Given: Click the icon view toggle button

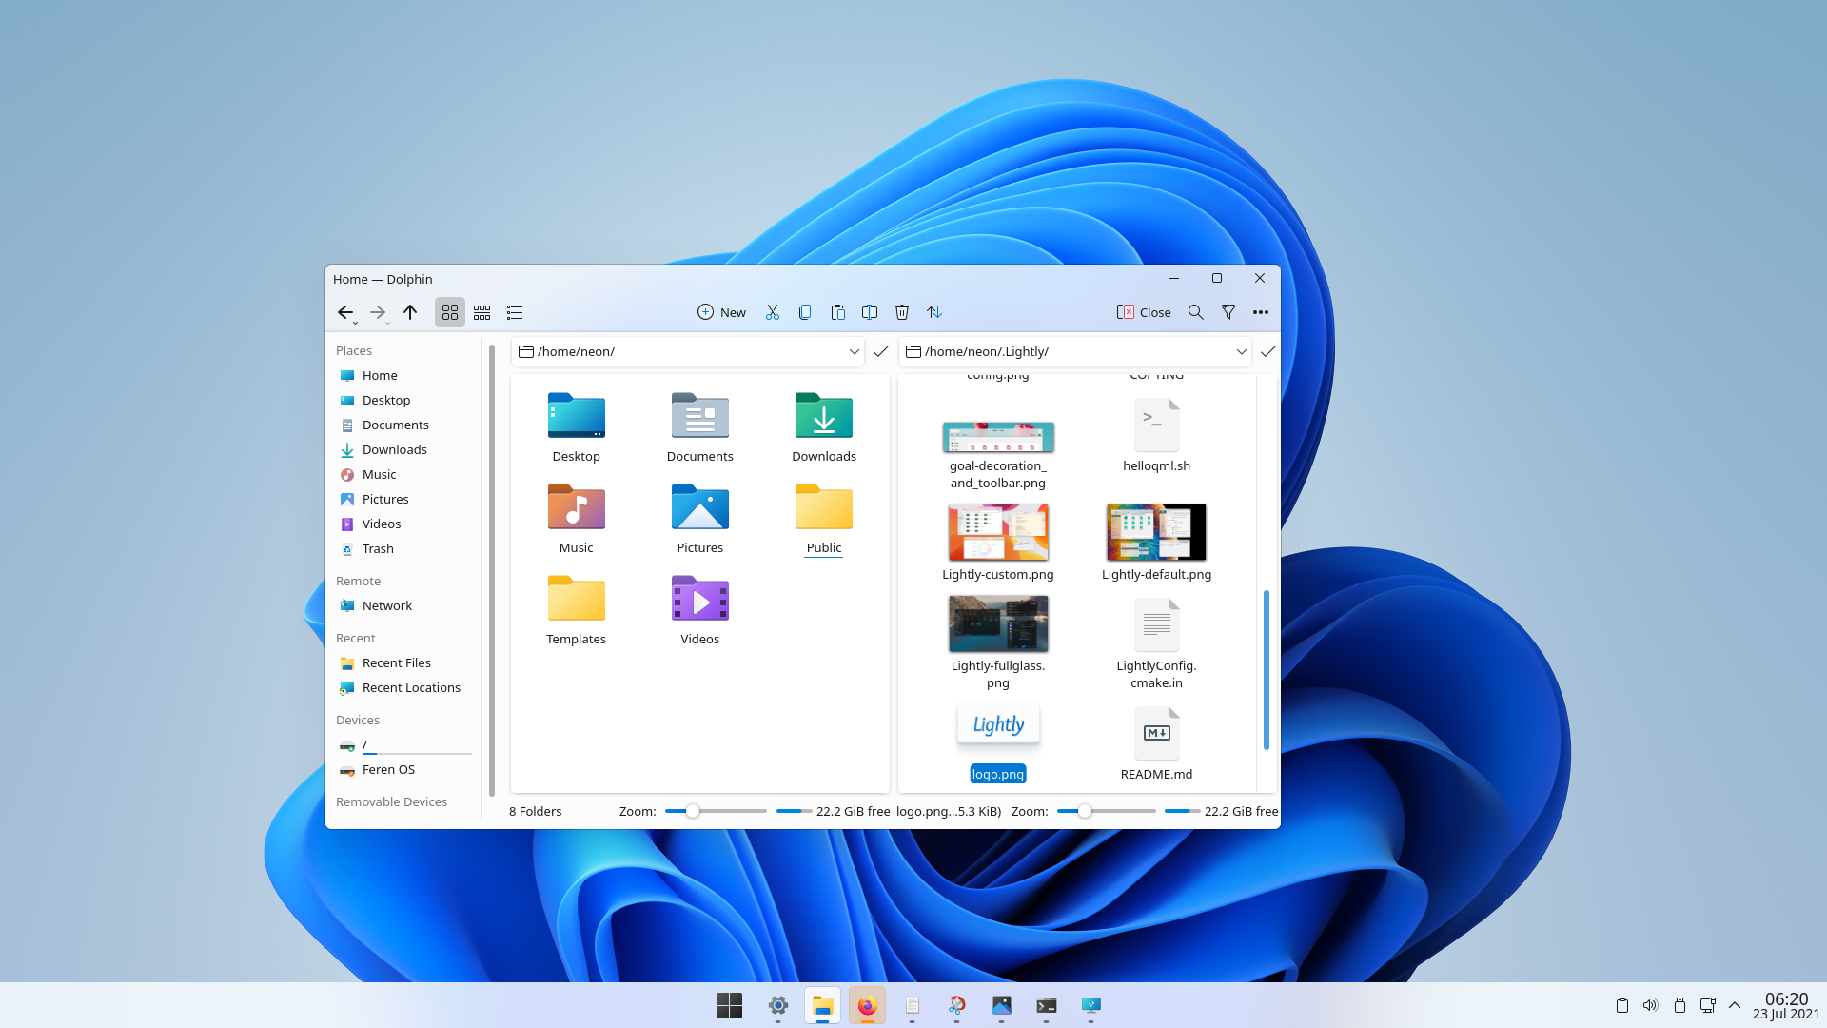Looking at the screenshot, I should click(449, 311).
